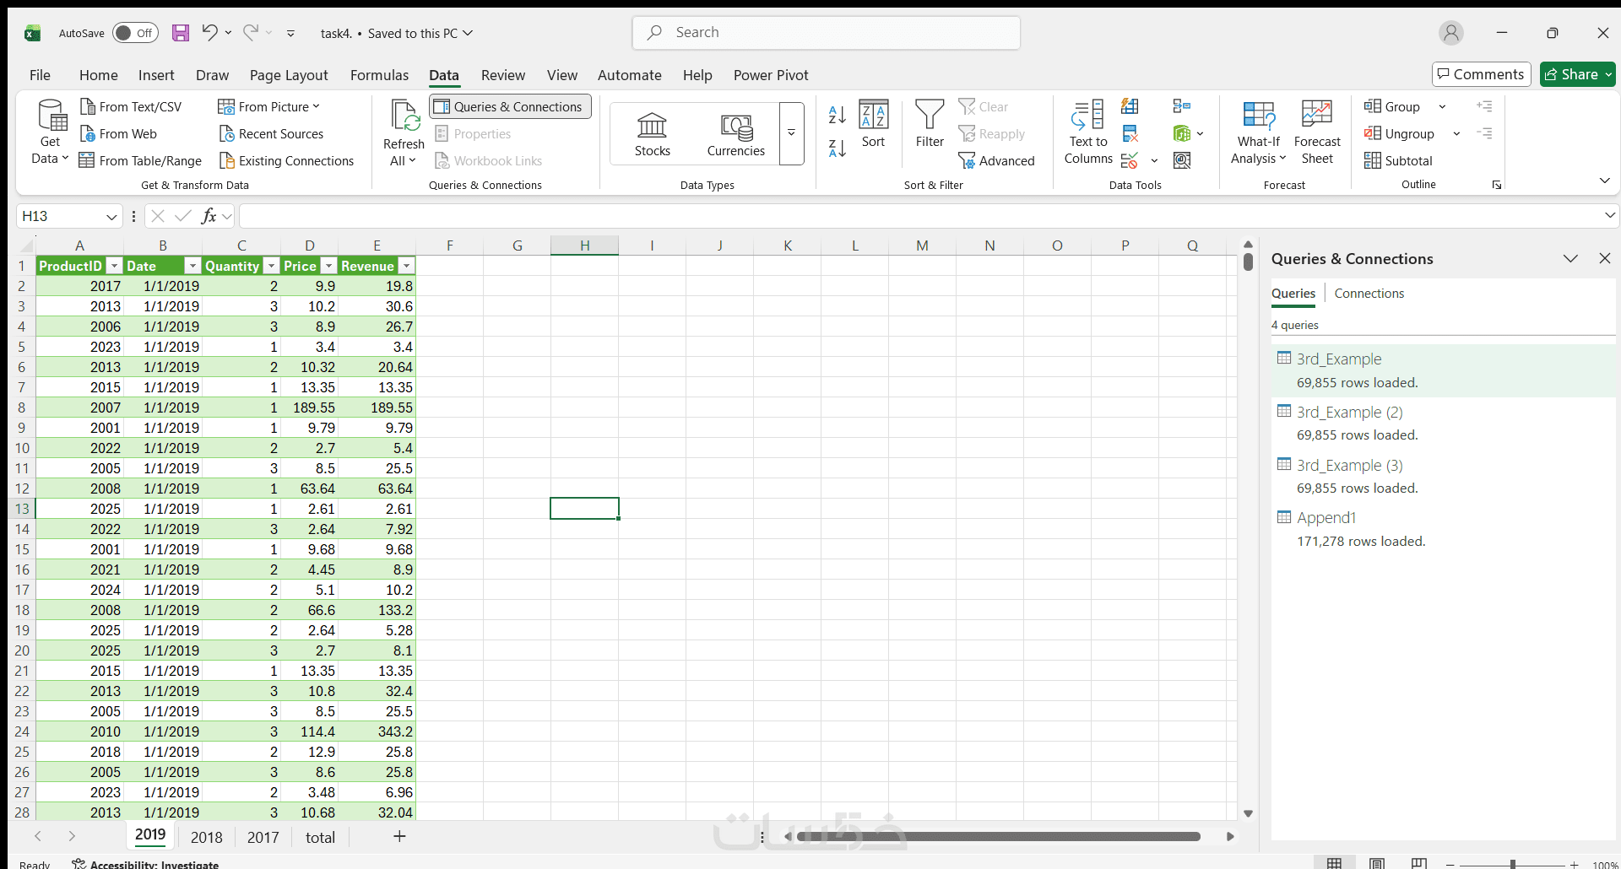Viewport: 1621px width, 869px height.
Task: Import data From Web
Action: (118, 133)
